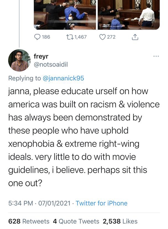
Task: Click the 272 like count
Action: coord(111,37)
